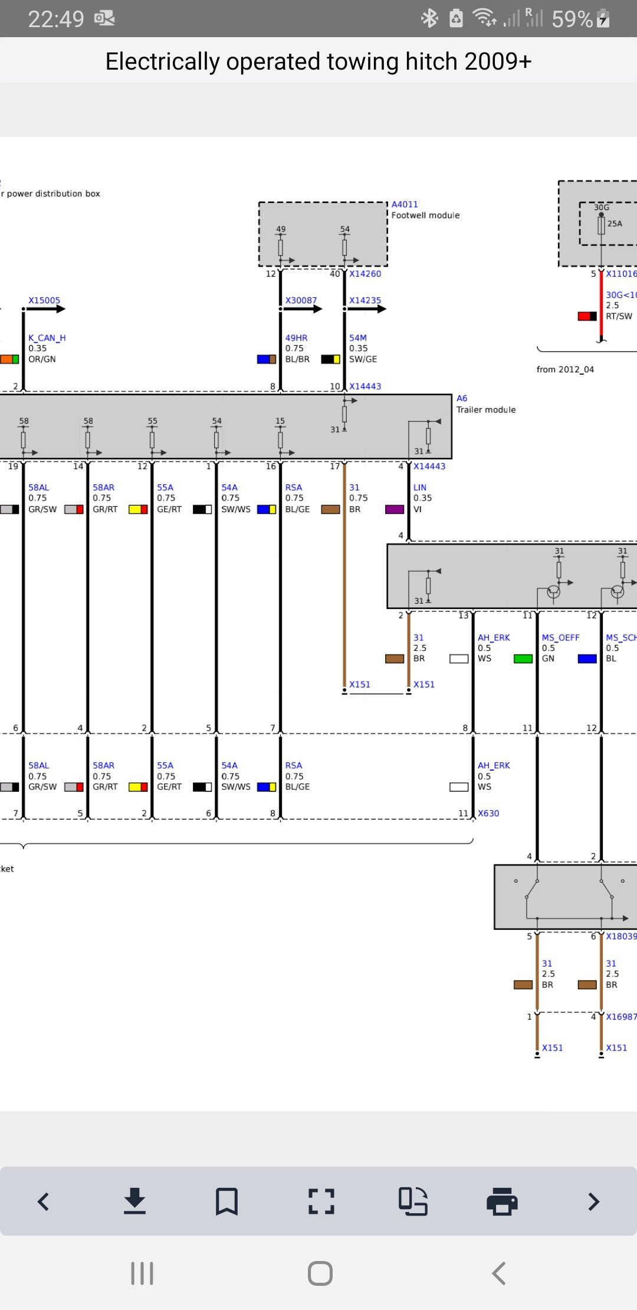Screen dimensions: 637x1310
Task: Select the 49HR signal label
Action: (296, 338)
